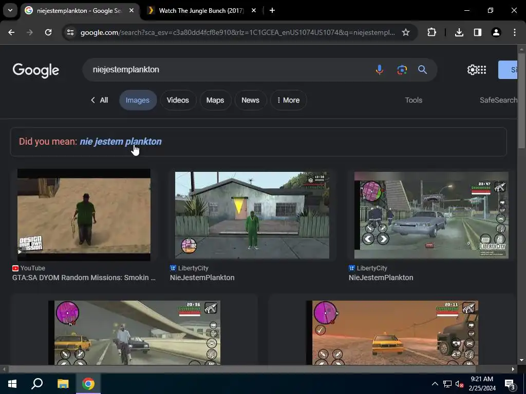Click the scroll right arrow on horizontal scrollbar
The width and height of the screenshot is (526, 394).
(x=513, y=369)
